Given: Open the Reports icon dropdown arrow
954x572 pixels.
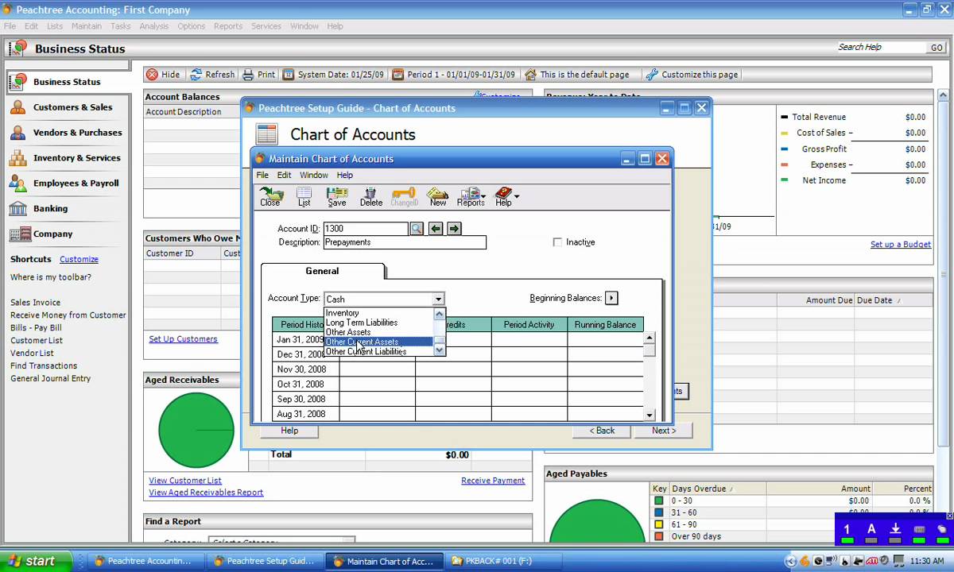Looking at the screenshot, I should point(483,196).
